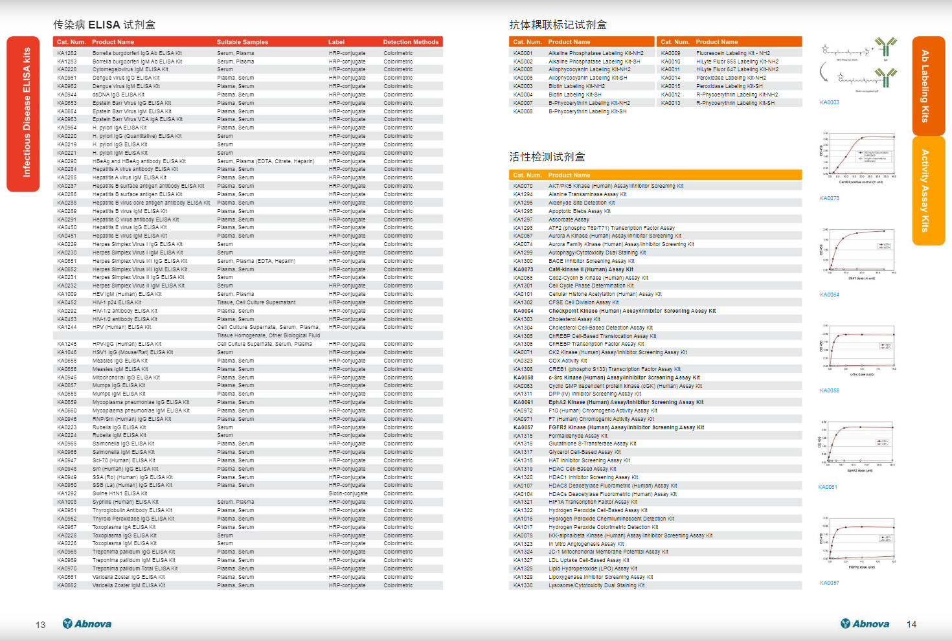Click the Suitable Samples column header

coord(242,42)
